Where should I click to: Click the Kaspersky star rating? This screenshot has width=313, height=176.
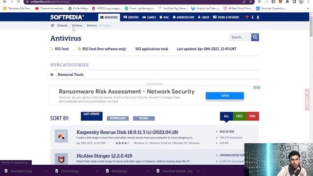point(122,143)
